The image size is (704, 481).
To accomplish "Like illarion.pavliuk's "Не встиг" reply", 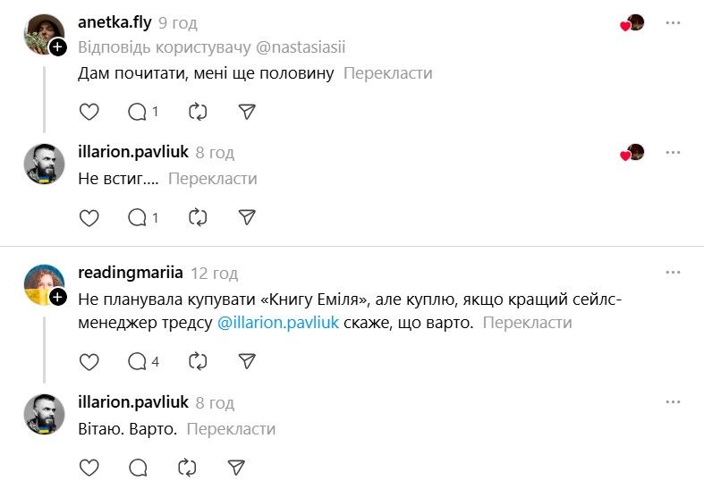I will [x=89, y=217].
